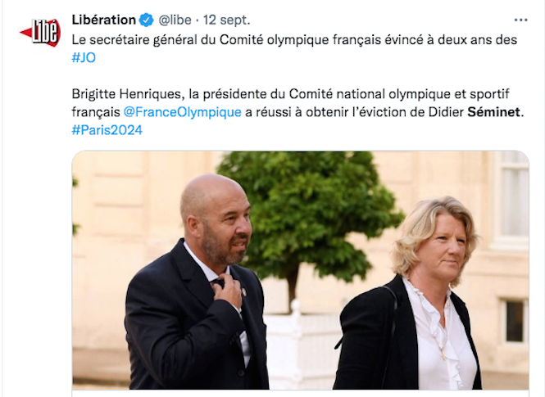Open the three-dot more options menu
Viewport: 545px width, 397px height.
pyautogui.click(x=520, y=20)
